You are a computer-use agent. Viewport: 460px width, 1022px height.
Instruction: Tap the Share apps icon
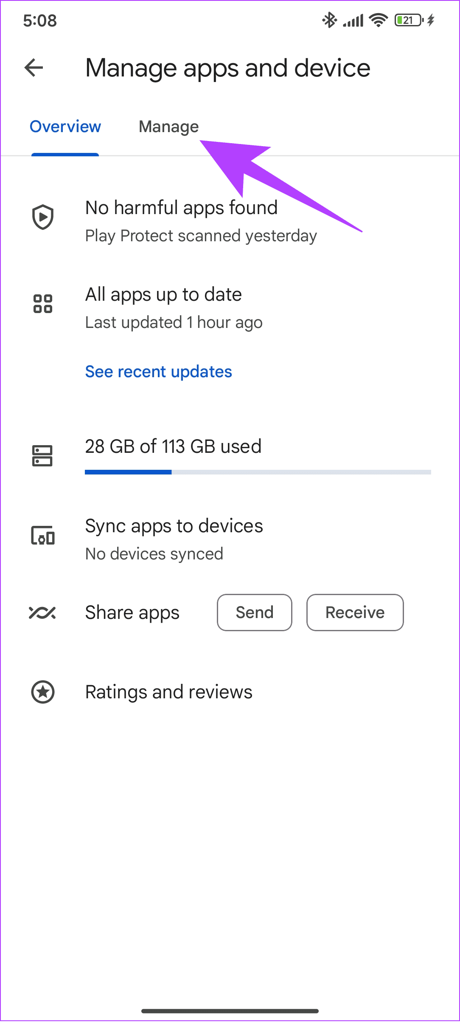[x=42, y=613]
